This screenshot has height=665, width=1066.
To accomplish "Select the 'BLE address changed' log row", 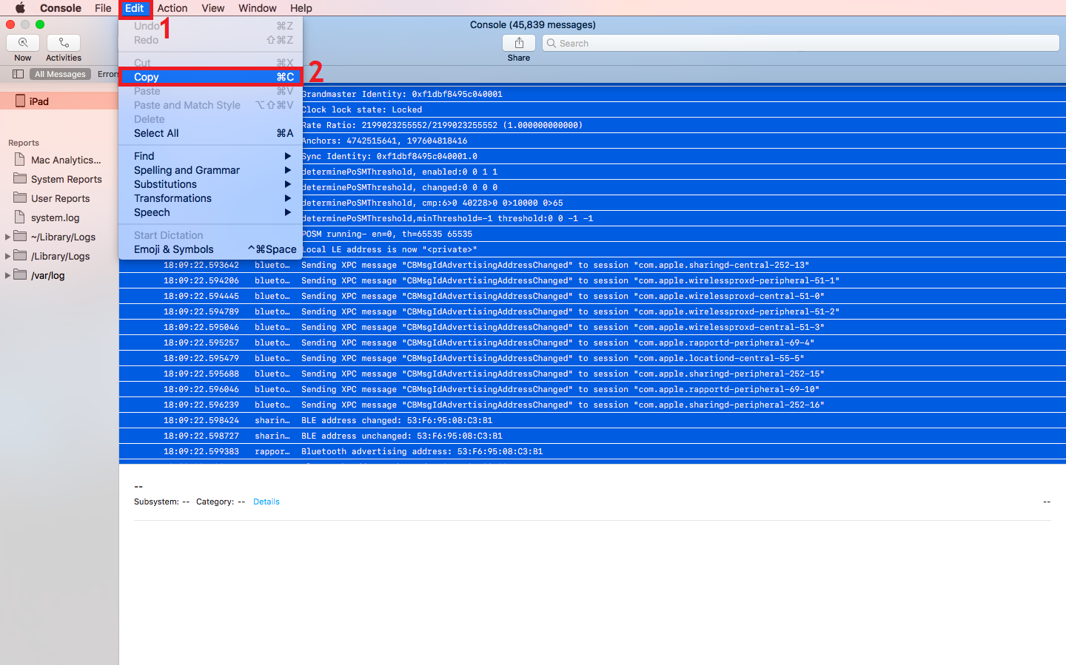I will (x=592, y=420).
